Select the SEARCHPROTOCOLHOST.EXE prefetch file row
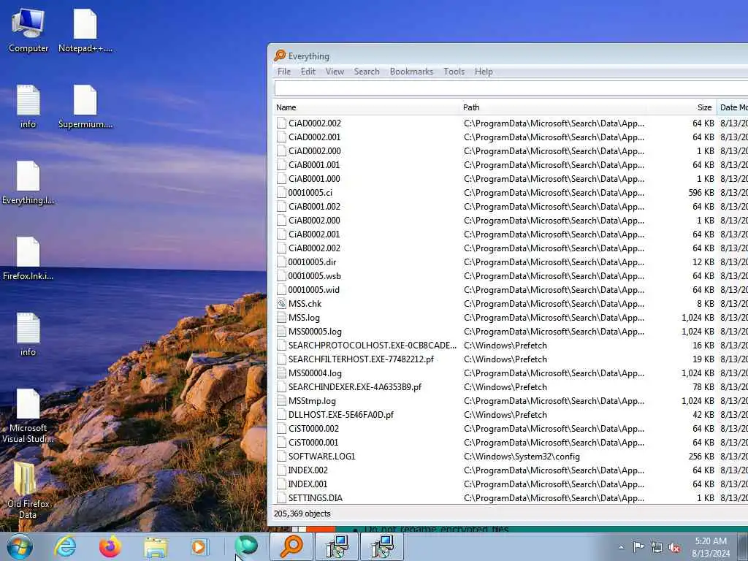The height and width of the screenshot is (561, 748). [x=511, y=345]
